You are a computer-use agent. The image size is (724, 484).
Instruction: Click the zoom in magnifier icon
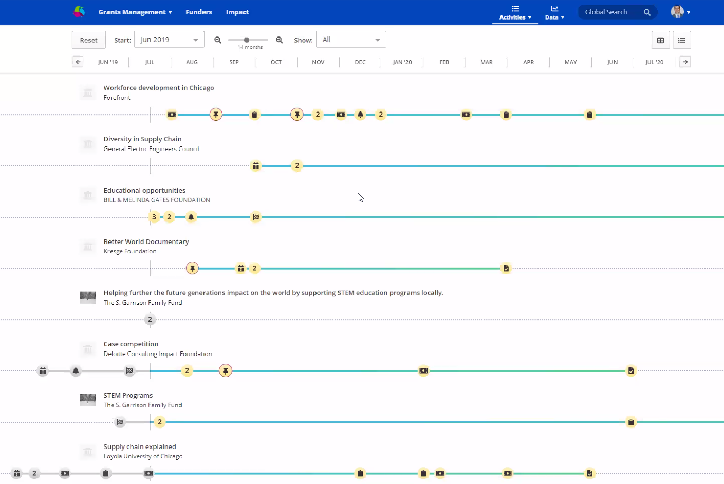(x=280, y=40)
